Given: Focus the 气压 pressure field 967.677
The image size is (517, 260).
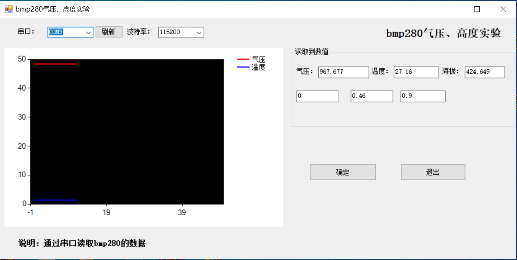Looking at the screenshot, I should (x=343, y=72).
